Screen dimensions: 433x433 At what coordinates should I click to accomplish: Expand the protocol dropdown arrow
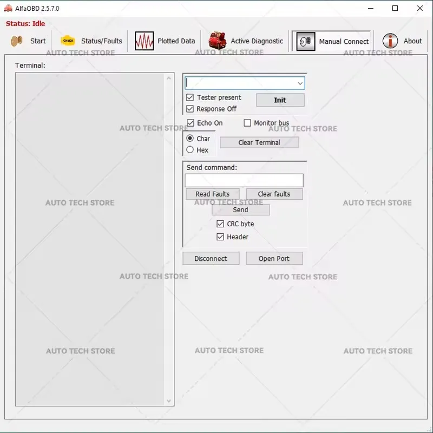pyautogui.click(x=300, y=83)
